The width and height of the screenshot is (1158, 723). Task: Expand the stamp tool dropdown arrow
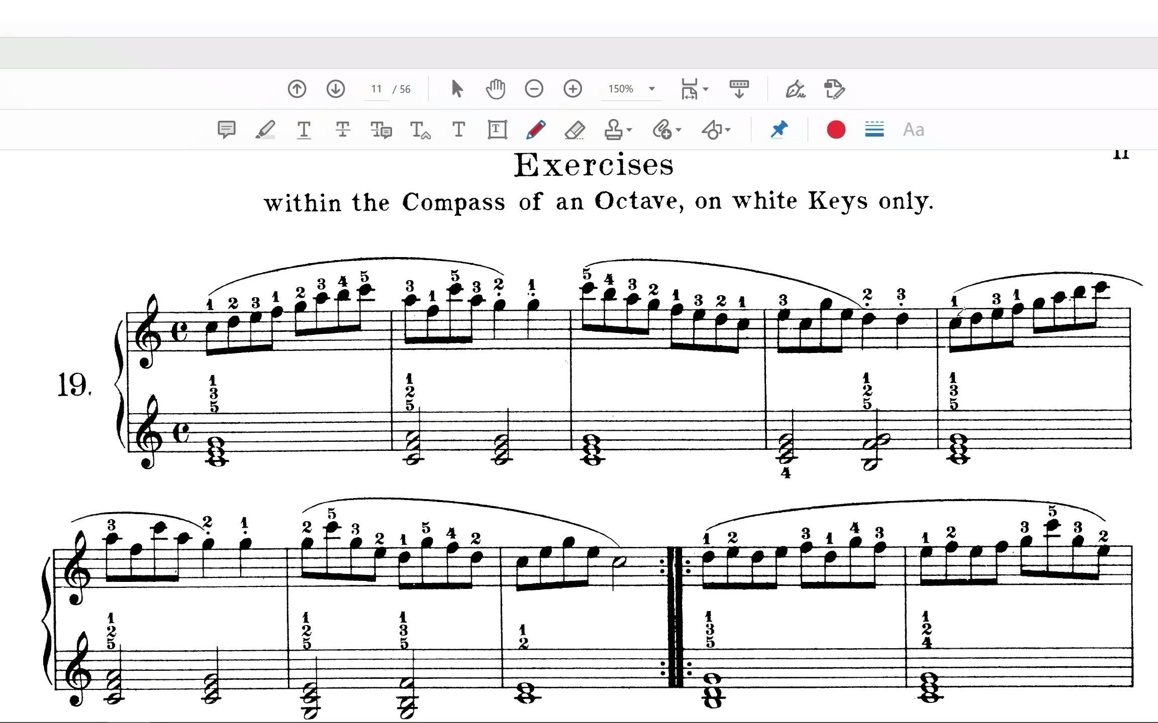pos(630,130)
